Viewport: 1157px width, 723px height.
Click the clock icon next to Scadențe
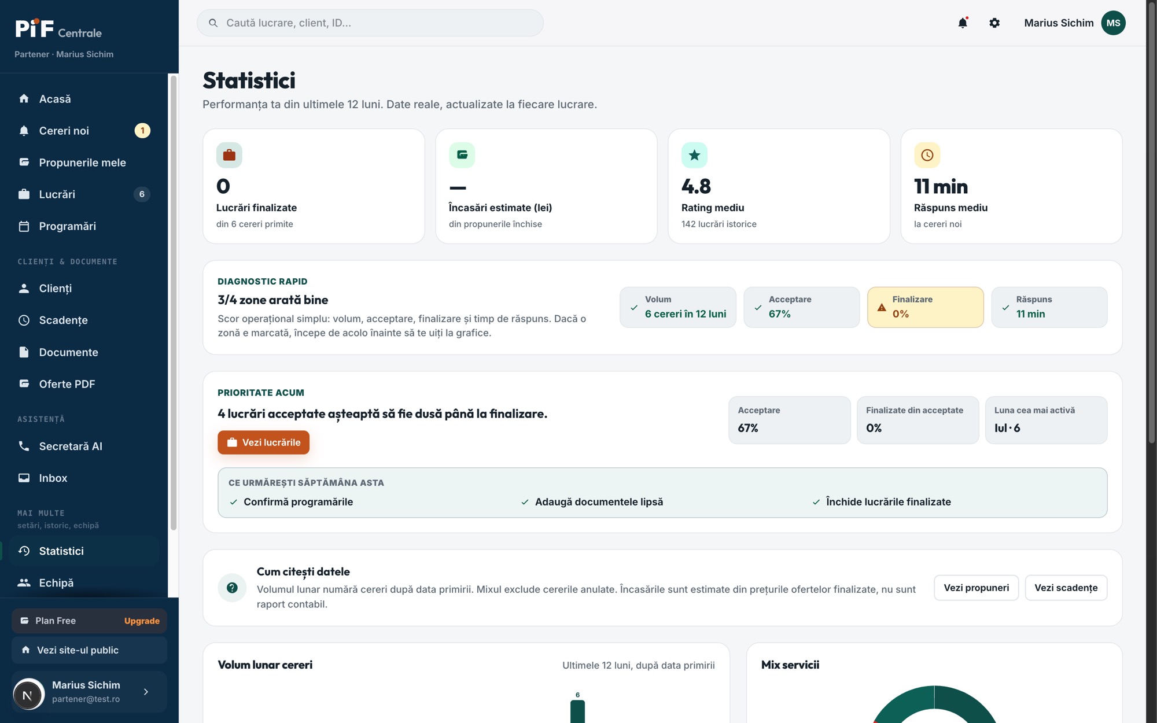point(24,320)
